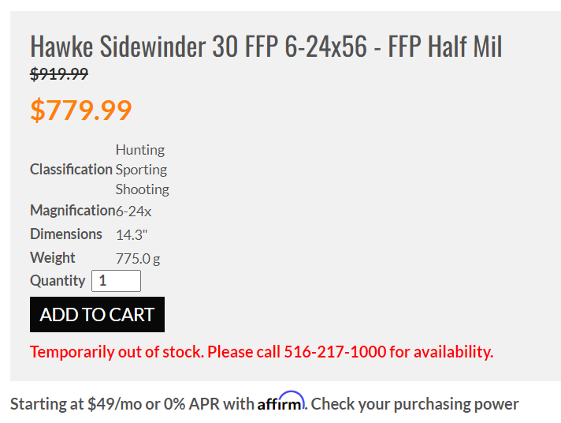Click the Quantity label
561x423 pixels.
tap(58, 281)
